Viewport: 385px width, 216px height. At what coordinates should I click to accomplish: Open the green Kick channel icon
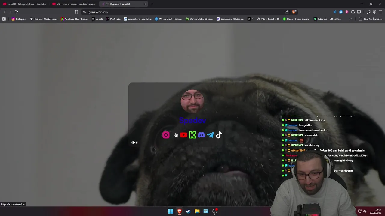192,135
